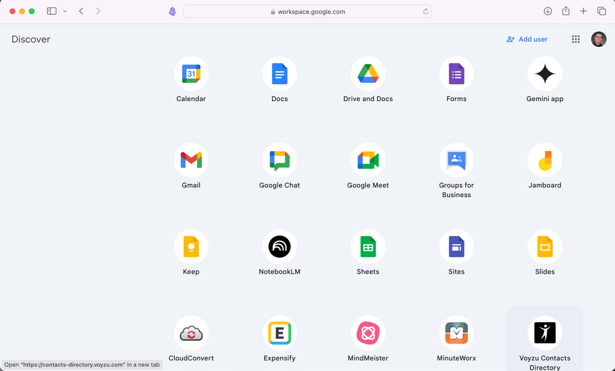Screen dimensions: 615x371
Task: Open the Safari share button
Action: coord(566,11)
